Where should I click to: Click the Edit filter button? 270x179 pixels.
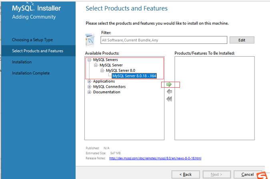point(242,40)
